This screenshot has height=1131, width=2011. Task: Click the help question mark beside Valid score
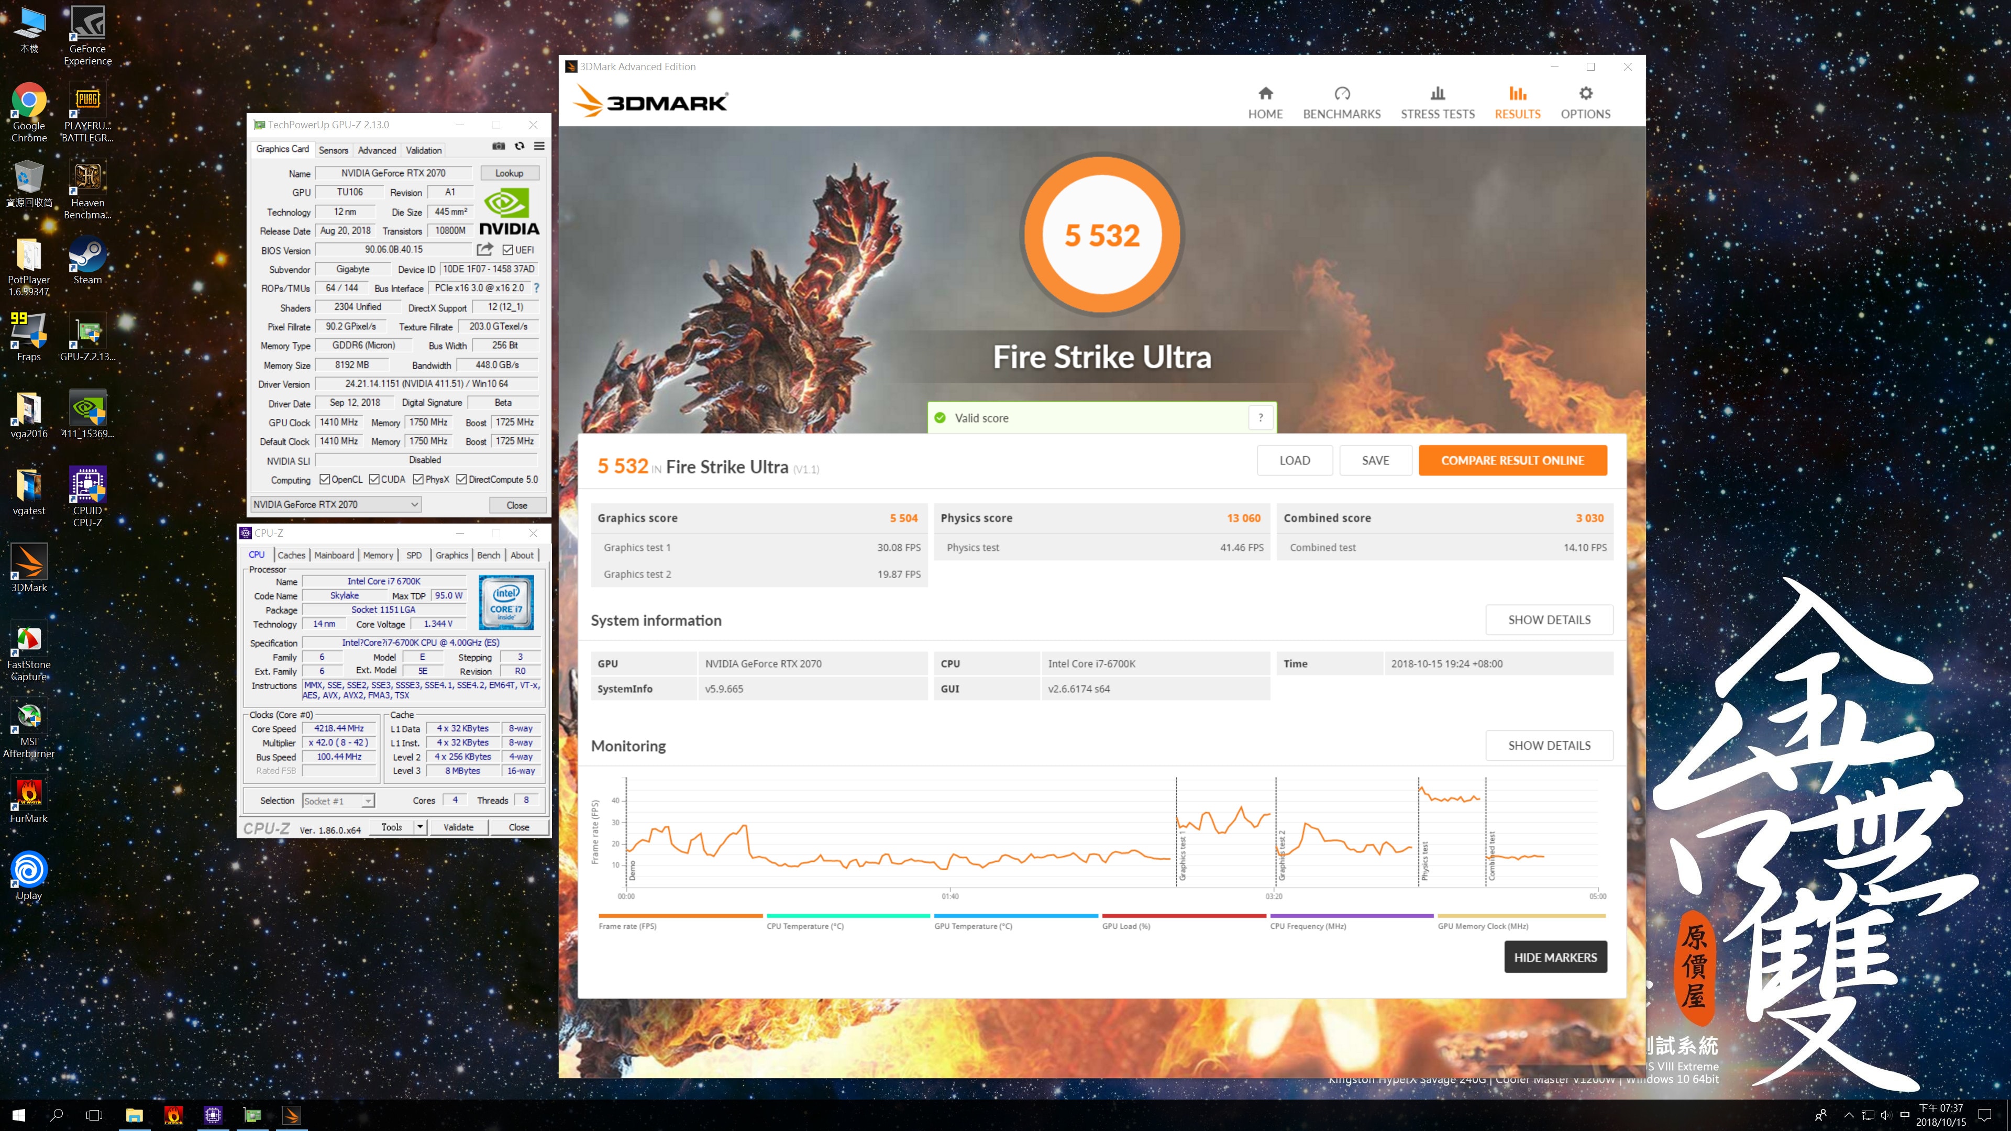coord(1260,418)
